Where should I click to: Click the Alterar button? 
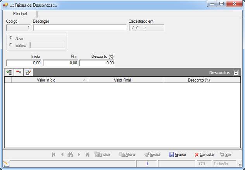pos(128,155)
